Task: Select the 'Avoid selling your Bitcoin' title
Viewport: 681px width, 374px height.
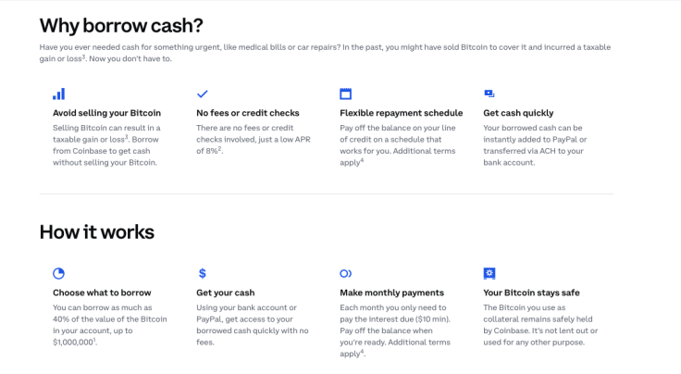Action: click(x=106, y=113)
